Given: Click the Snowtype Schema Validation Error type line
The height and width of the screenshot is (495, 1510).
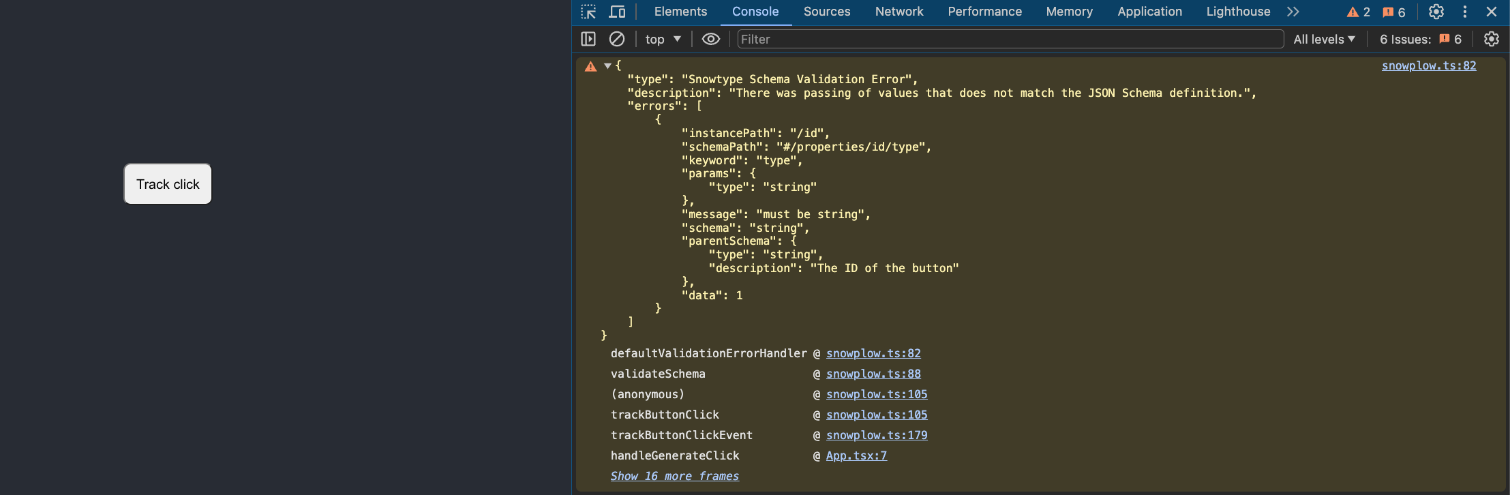Looking at the screenshot, I should pyautogui.click(x=772, y=79).
